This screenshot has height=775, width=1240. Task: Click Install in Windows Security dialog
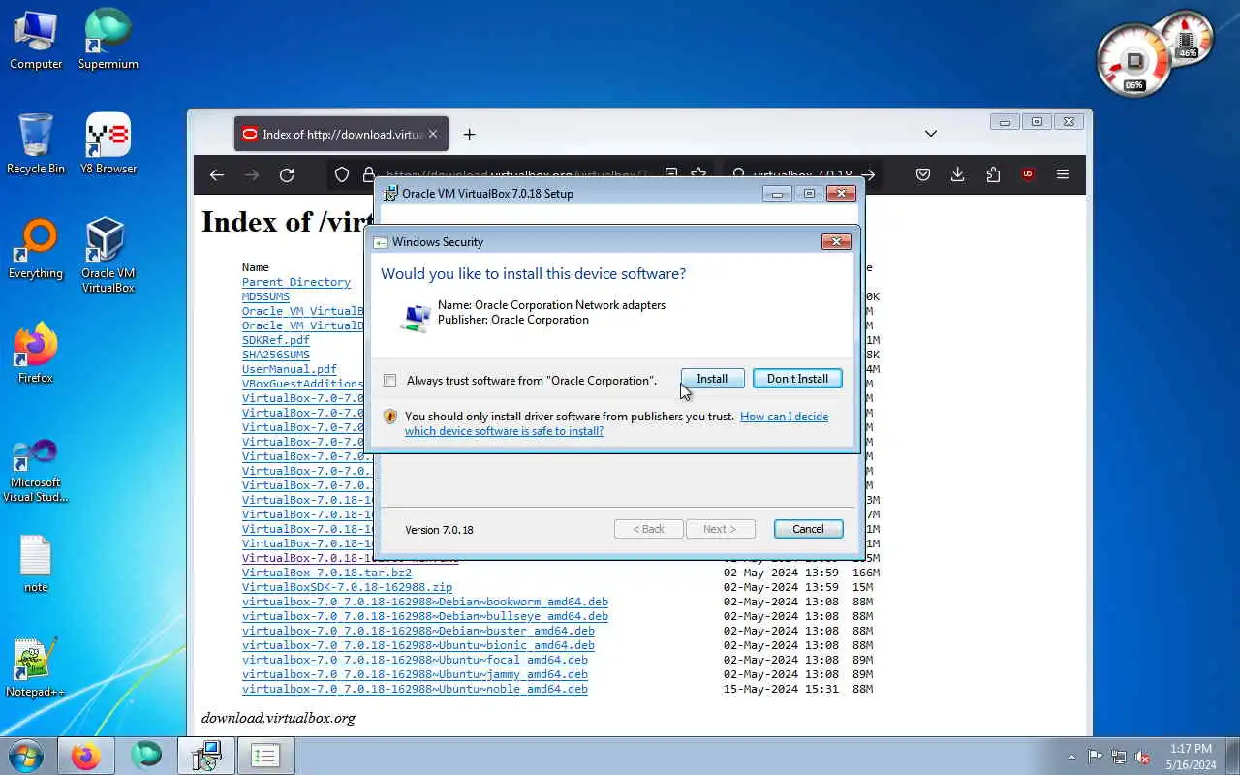click(x=712, y=379)
